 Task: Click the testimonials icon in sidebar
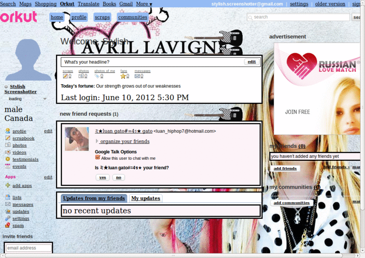(8, 159)
